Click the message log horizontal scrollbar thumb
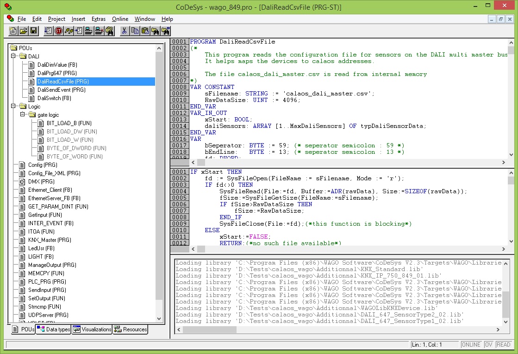518x354 pixels. point(209,329)
